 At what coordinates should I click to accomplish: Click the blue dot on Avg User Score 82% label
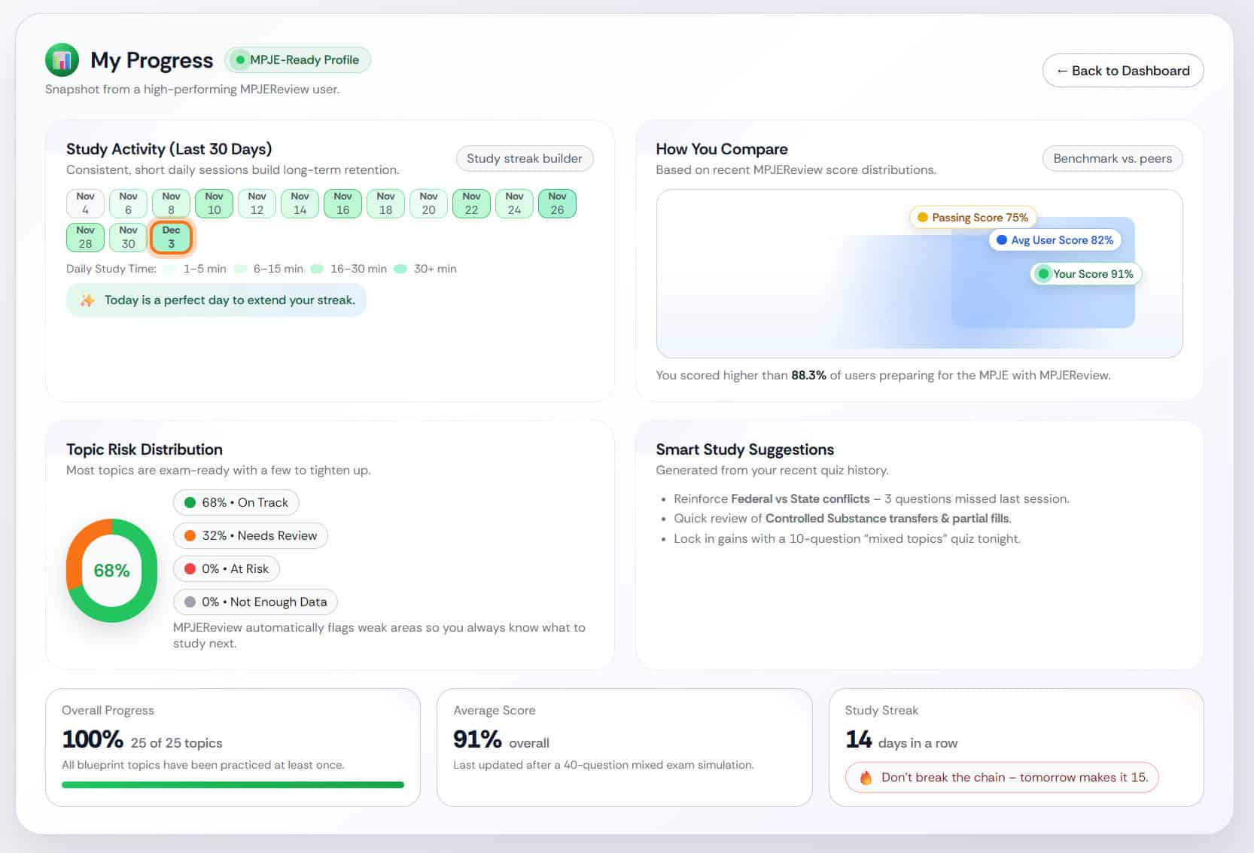tap(1001, 239)
